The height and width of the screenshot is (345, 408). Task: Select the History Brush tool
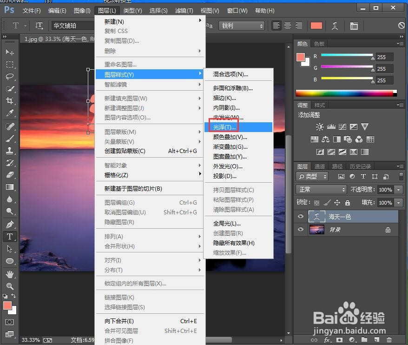(x=10, y=163)
